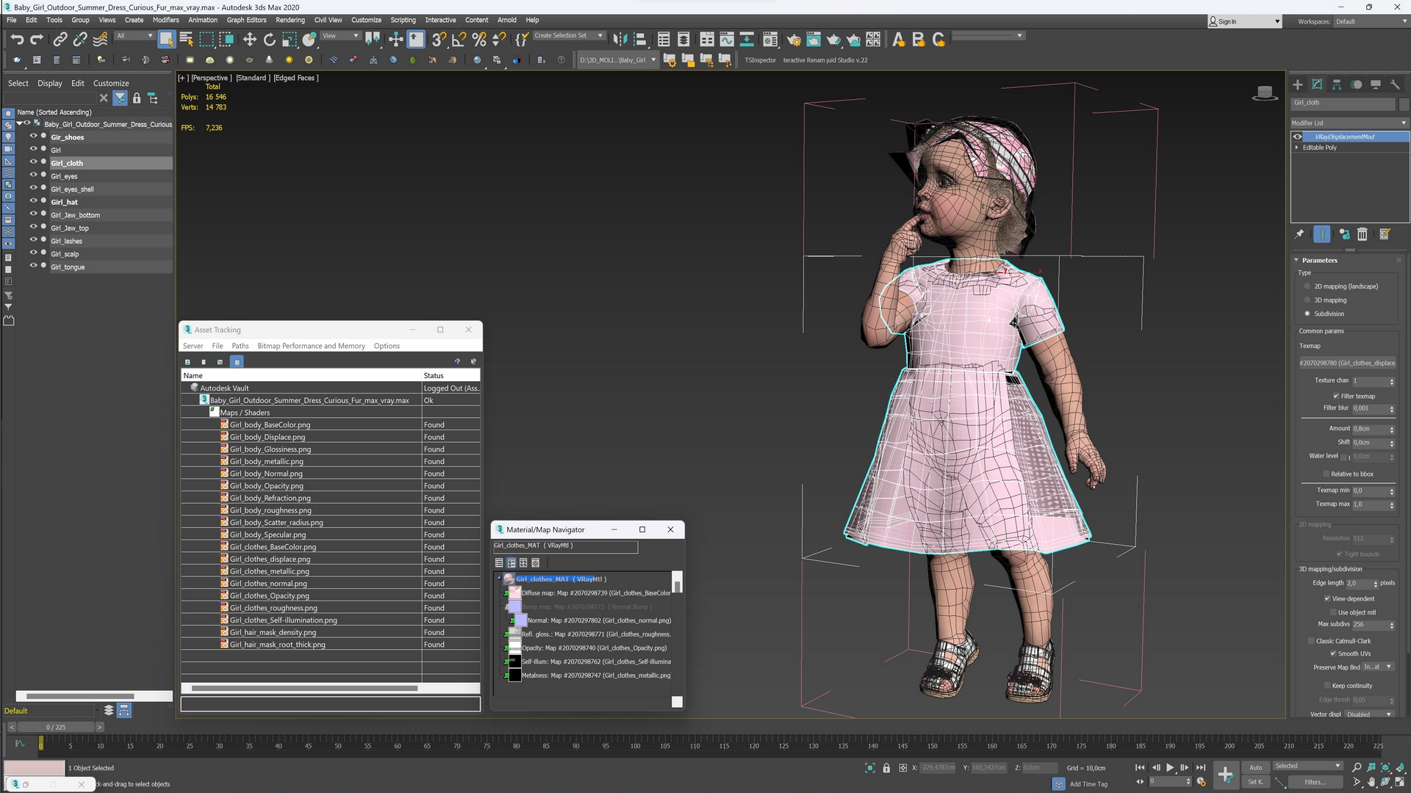Open the Curve Editor from toolbar

[726, 39]
